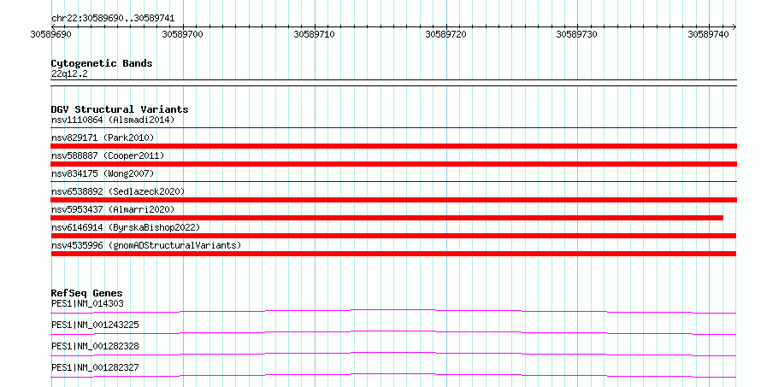Screen dimensions: 761x387
Task: Open variant nsv834175 (Wong2007) label
Action: pos(103,173)
